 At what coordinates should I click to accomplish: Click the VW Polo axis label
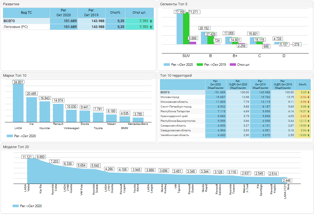point(81,190)
